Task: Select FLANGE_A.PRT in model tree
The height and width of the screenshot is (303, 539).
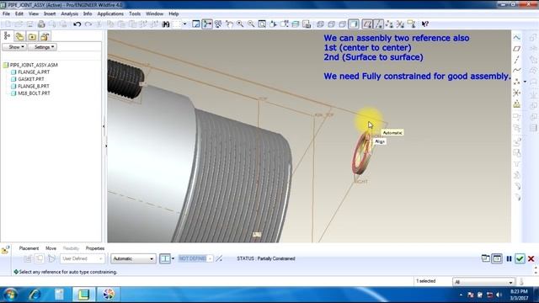Action: pyautogui.click(x=34, y=72)
